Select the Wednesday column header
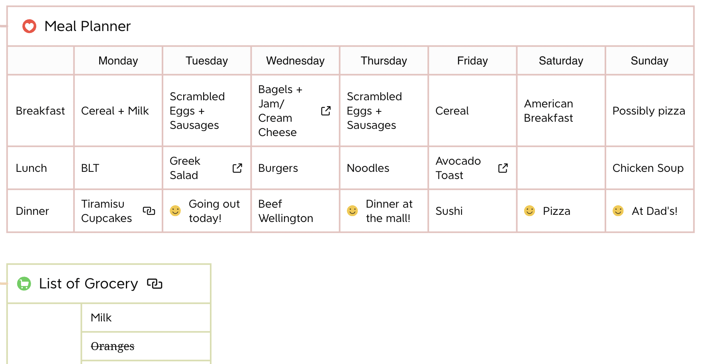The image size is (701, 364). (296, 61)
